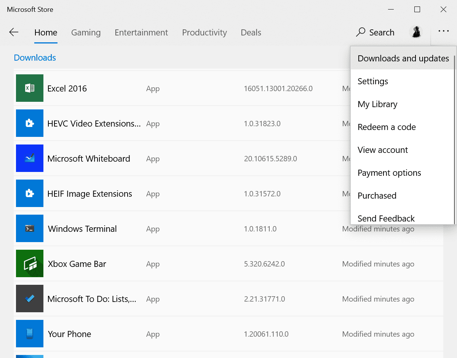The width and height of the screenshot is (457, 358).
Task: Select Purchased from the menu
Action: coord(402,196)
